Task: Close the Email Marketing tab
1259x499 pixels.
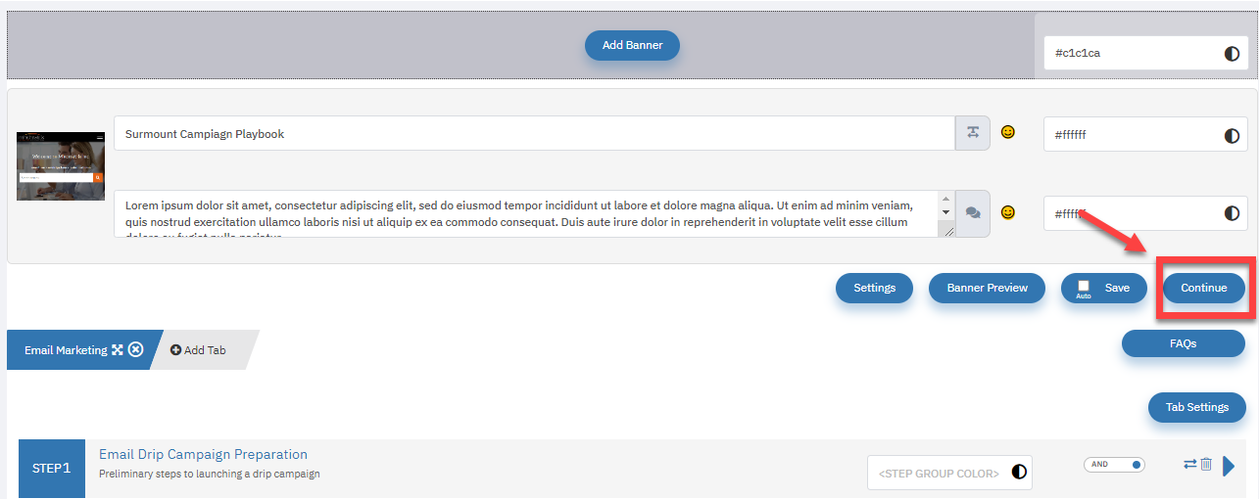Action: 136,350
